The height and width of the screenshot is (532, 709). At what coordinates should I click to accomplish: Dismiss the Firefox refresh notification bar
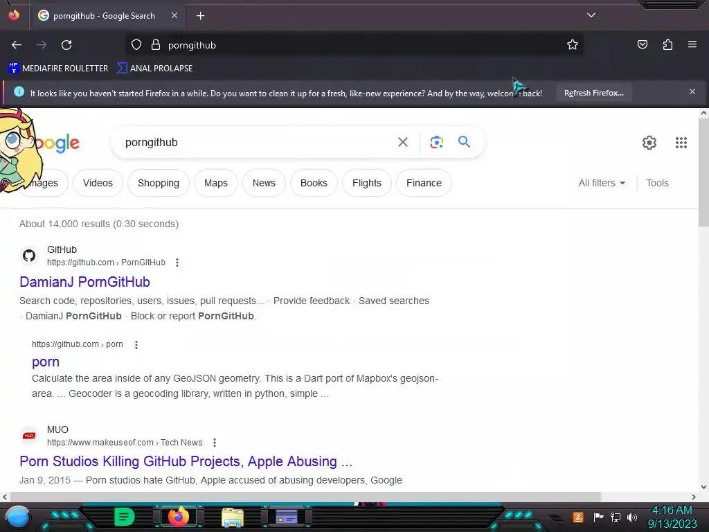click(x=692, y=92)
